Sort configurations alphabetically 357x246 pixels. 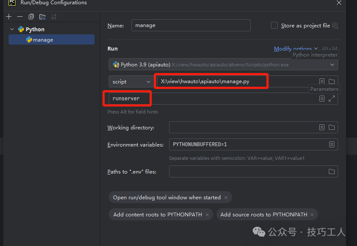pyautogui.click(x=54, y=17)
